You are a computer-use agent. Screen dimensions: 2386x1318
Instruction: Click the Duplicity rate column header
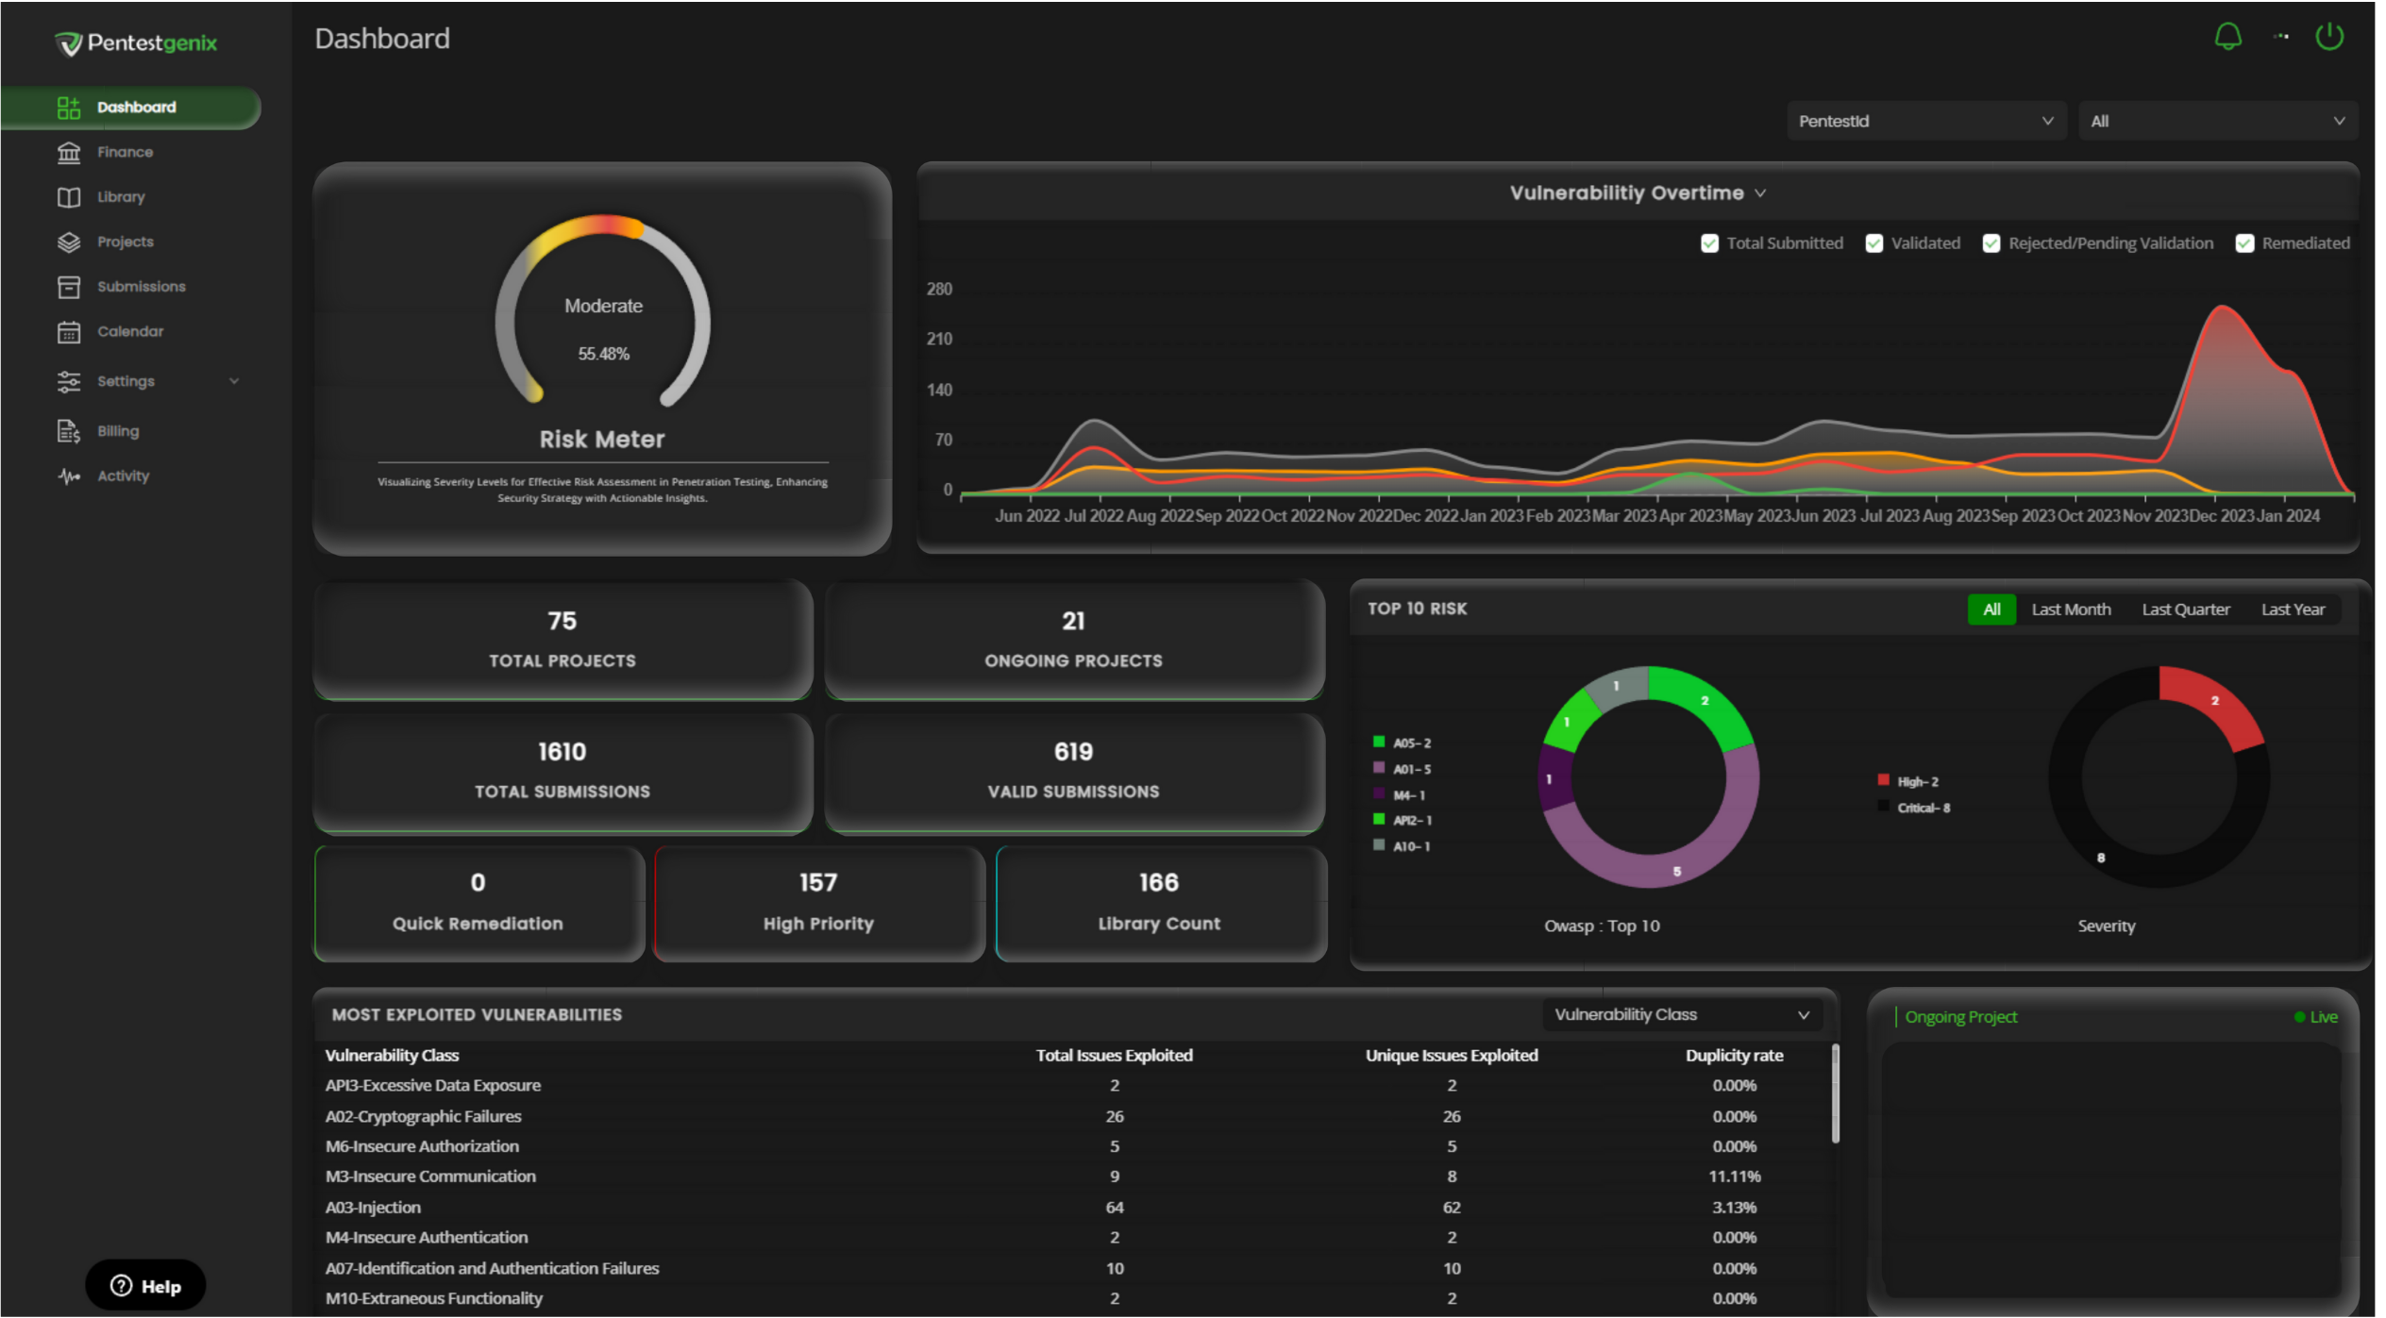(1734, 1056)
